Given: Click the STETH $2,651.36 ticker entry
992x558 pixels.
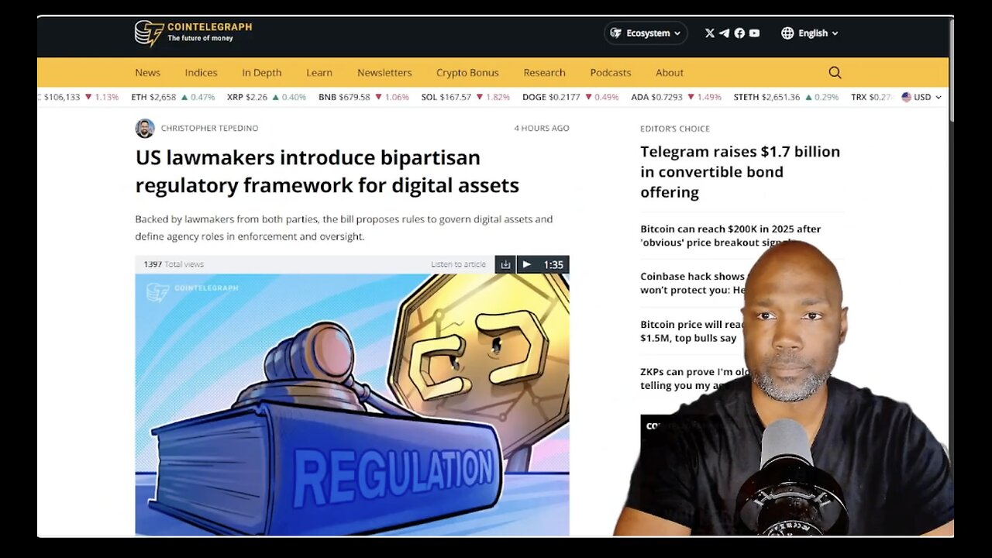Looking at the screenshot, I should [x=786, y=97].
